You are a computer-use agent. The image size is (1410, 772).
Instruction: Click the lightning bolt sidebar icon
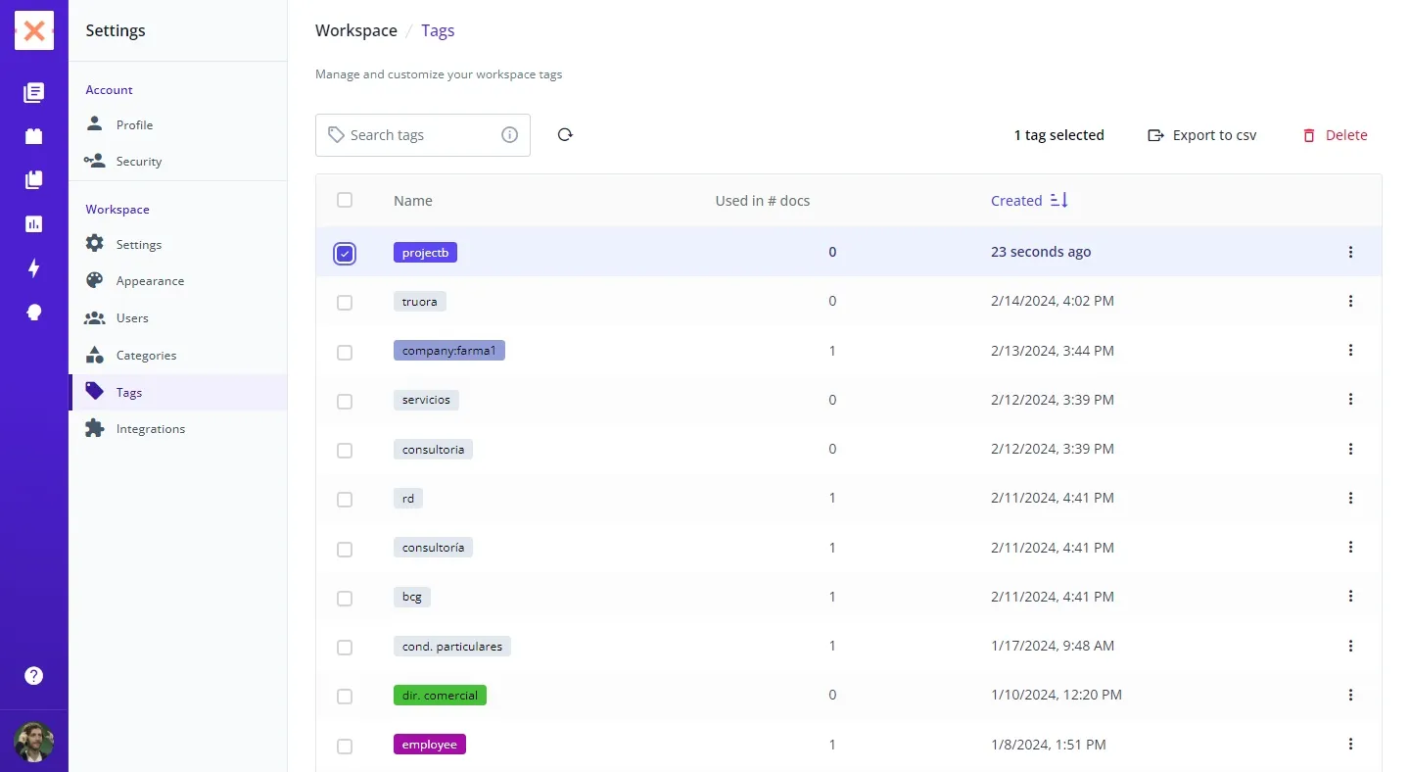[34, 268]
